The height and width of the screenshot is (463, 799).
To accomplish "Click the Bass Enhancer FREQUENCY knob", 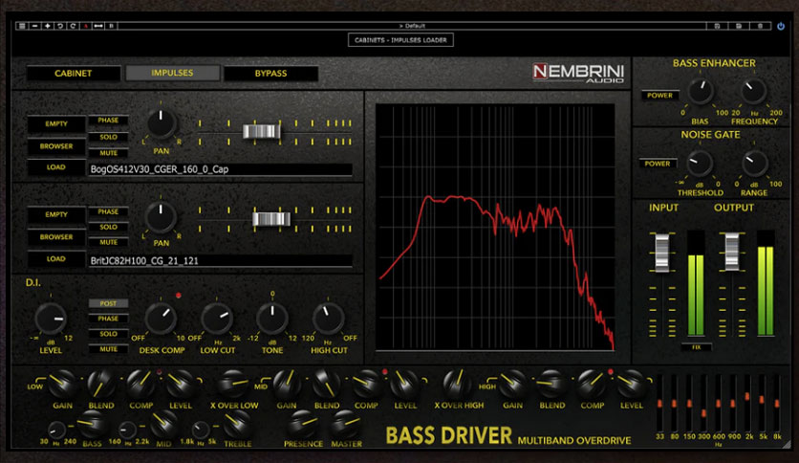I will tap(754, 91).
